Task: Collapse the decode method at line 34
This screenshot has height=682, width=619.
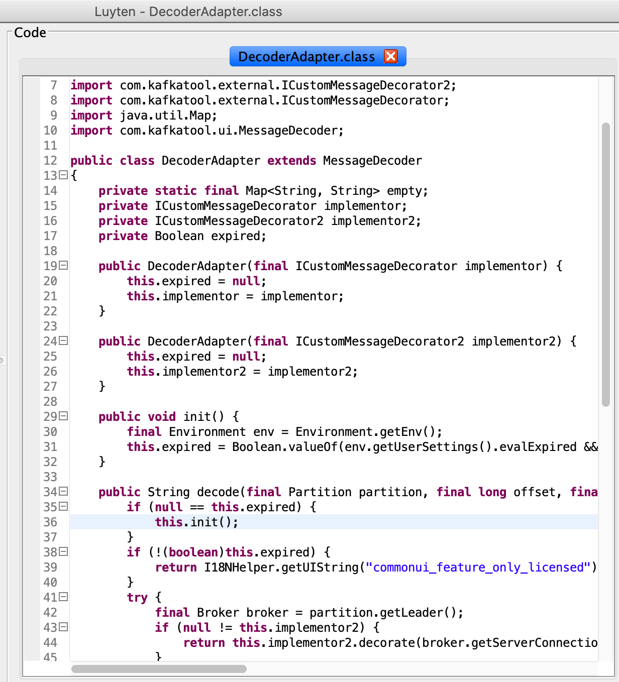Action: [63, 492]
